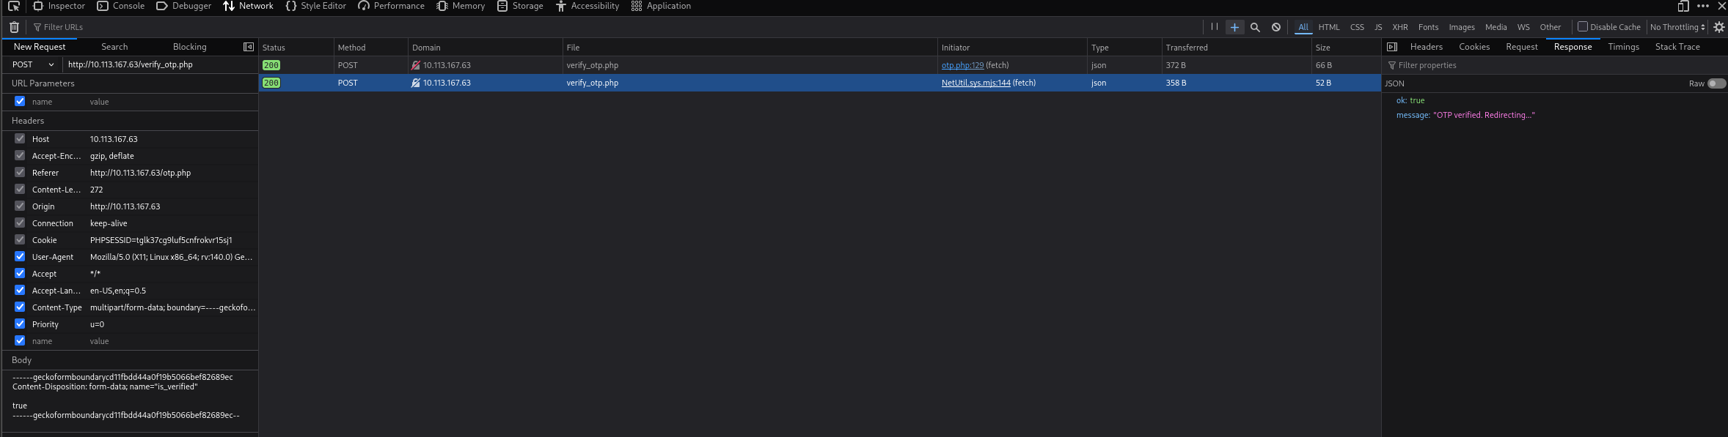Open the Request details tab
Screen dimensions: 1728x437
(x=1522, y=47)
